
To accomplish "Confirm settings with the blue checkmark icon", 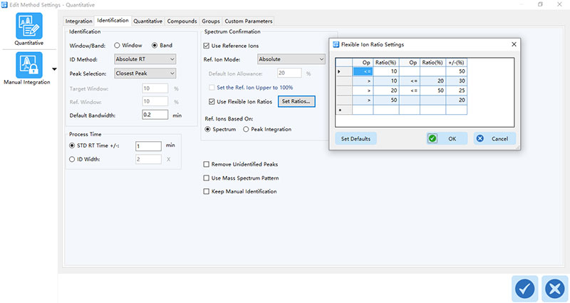I will tap(524, 287).
